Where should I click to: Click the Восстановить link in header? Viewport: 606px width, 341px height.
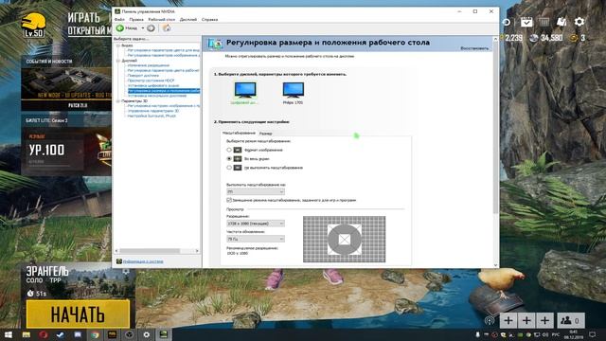point(474,48)
